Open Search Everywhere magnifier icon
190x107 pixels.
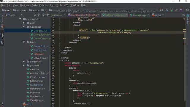188,10
